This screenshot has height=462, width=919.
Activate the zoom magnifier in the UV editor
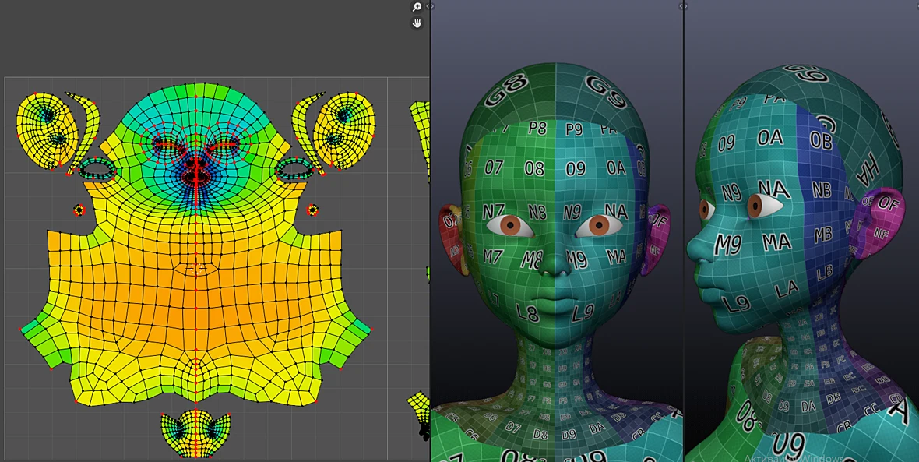(417, 7)
